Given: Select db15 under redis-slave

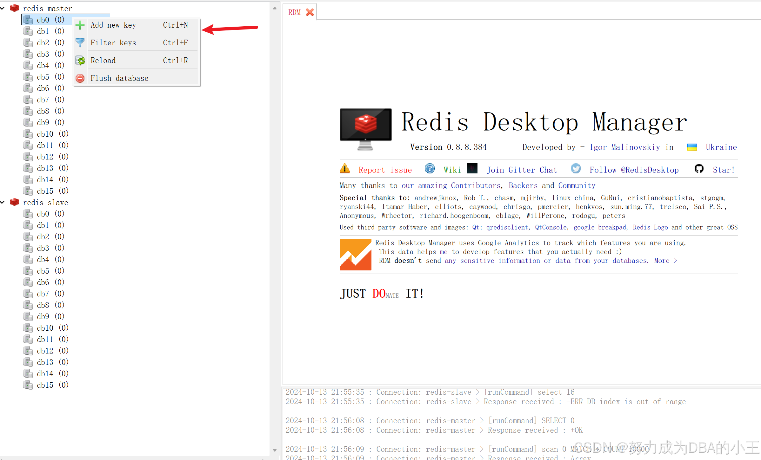Looking at the screenshot, I should pos(45,385).
